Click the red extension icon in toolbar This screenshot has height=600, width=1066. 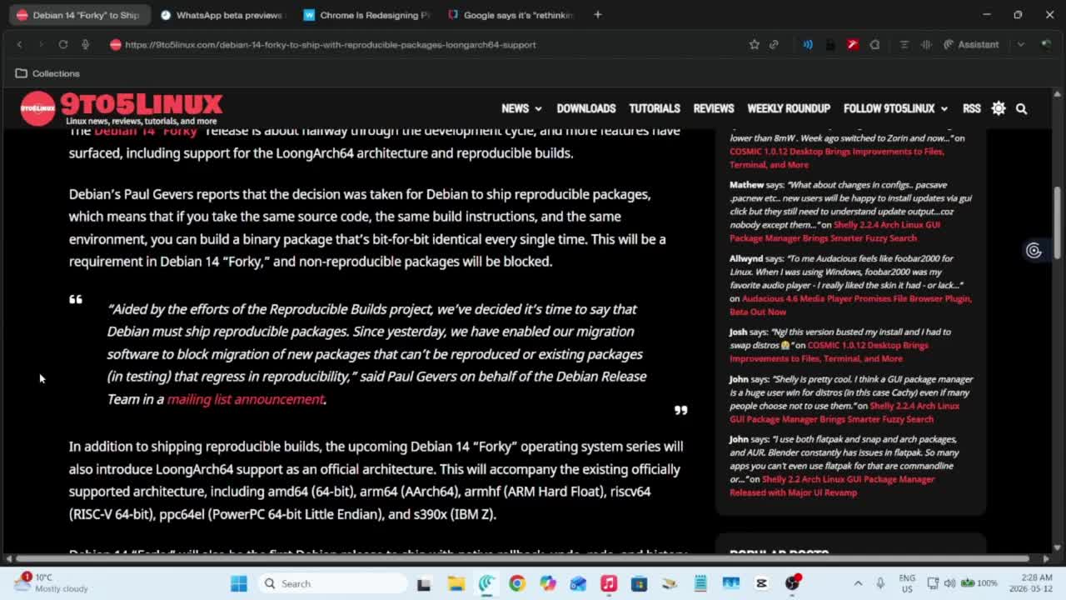coord(853,45)
